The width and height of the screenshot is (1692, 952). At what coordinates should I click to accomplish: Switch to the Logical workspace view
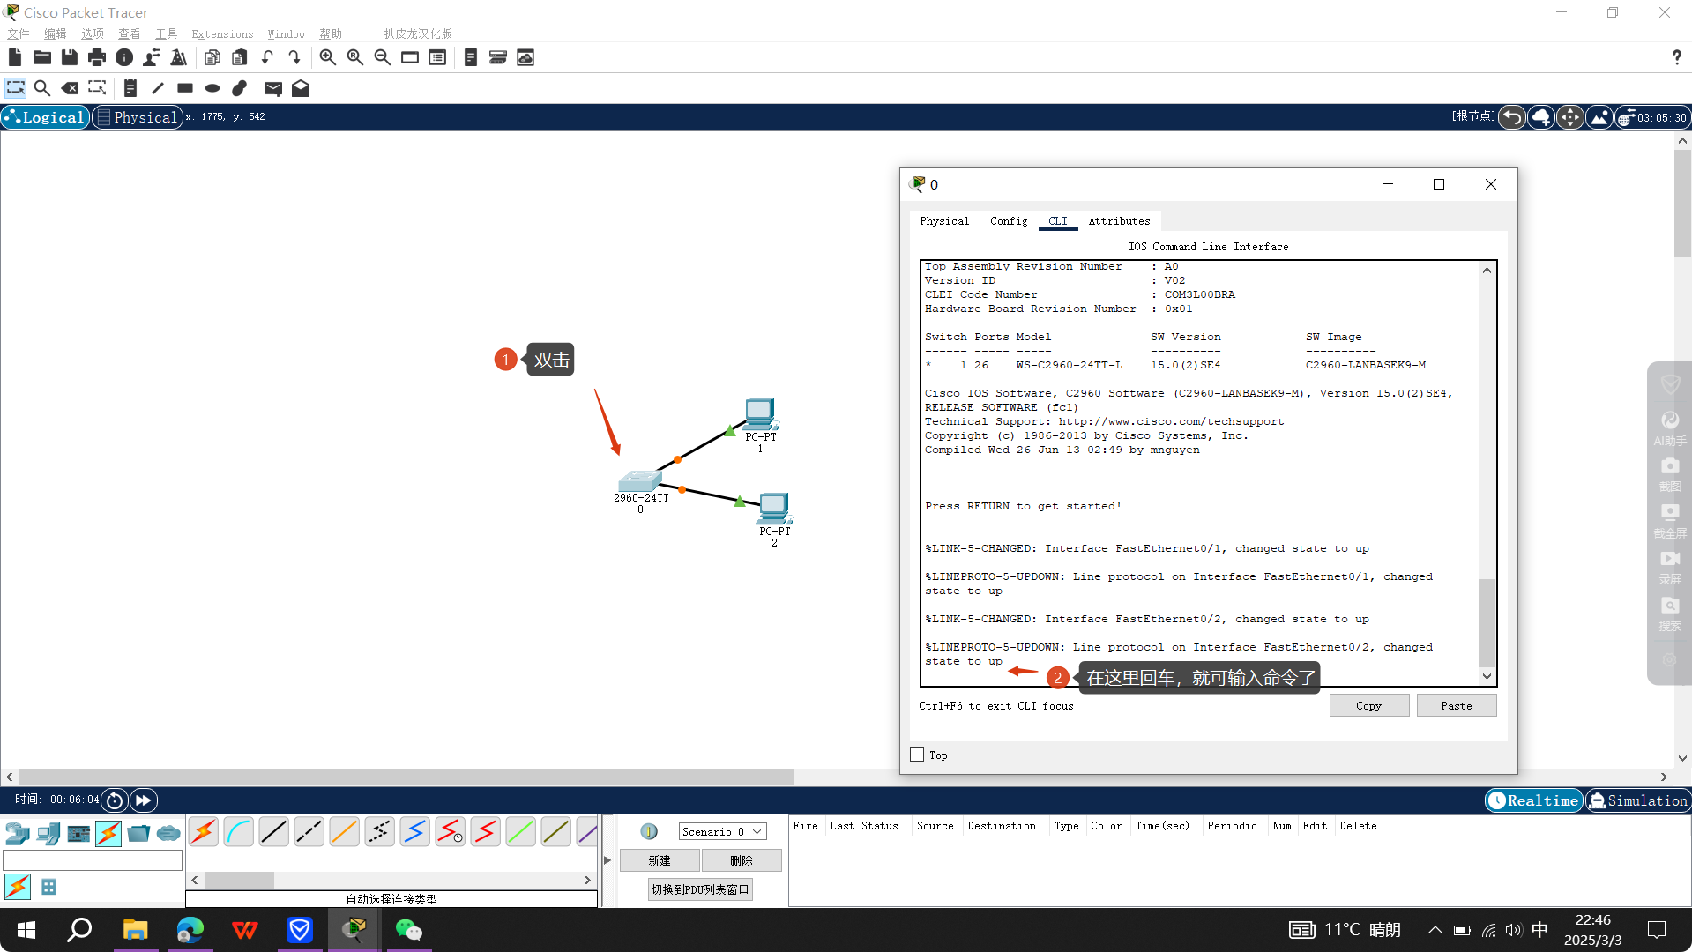tap(45, 117)
